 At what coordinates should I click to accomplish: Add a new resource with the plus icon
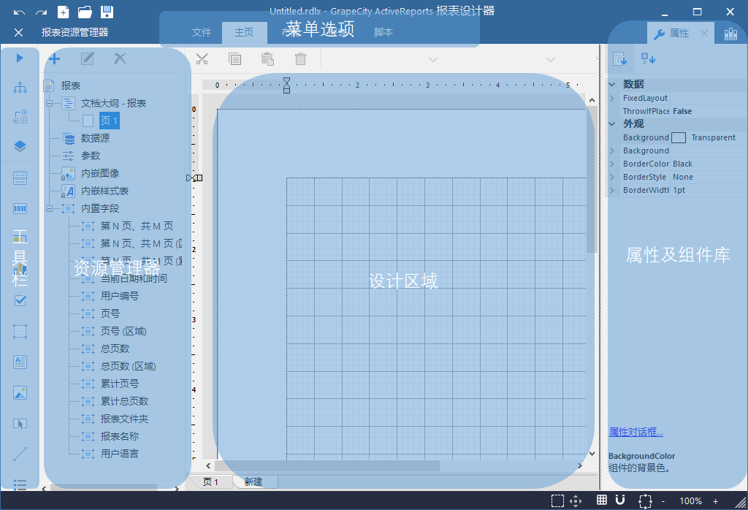point(54,58)
